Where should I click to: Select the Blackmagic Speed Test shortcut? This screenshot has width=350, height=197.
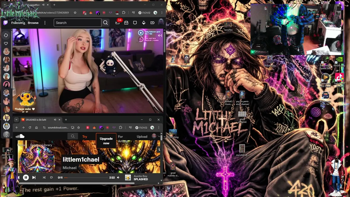tap(325, 63)
